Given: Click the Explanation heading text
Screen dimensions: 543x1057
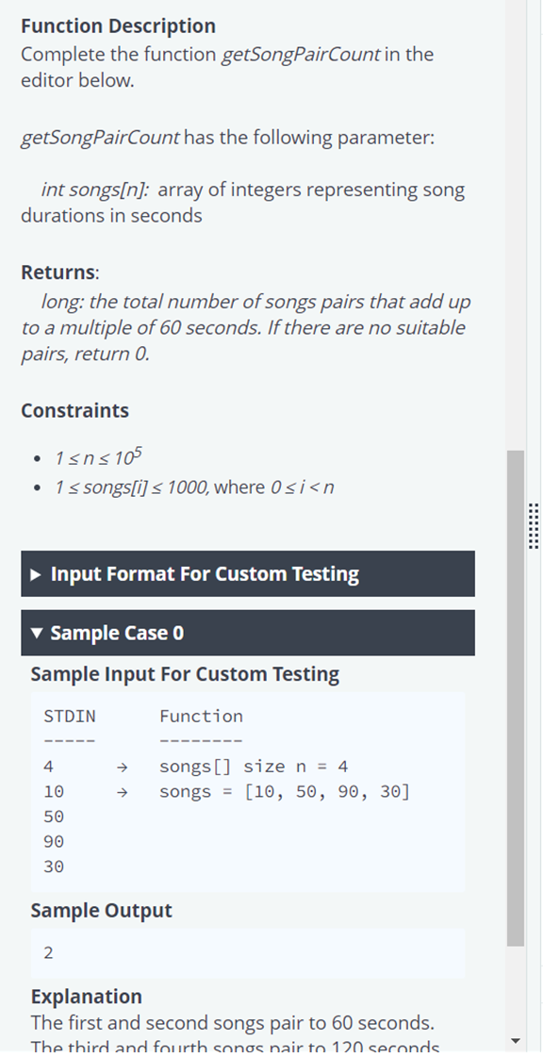Looking at the screenshot, I should coord(86,996).
